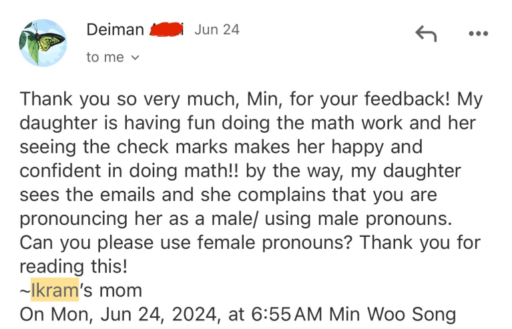Click the highlighted word Ikram

pyautogui.click(x=50, y=290)
